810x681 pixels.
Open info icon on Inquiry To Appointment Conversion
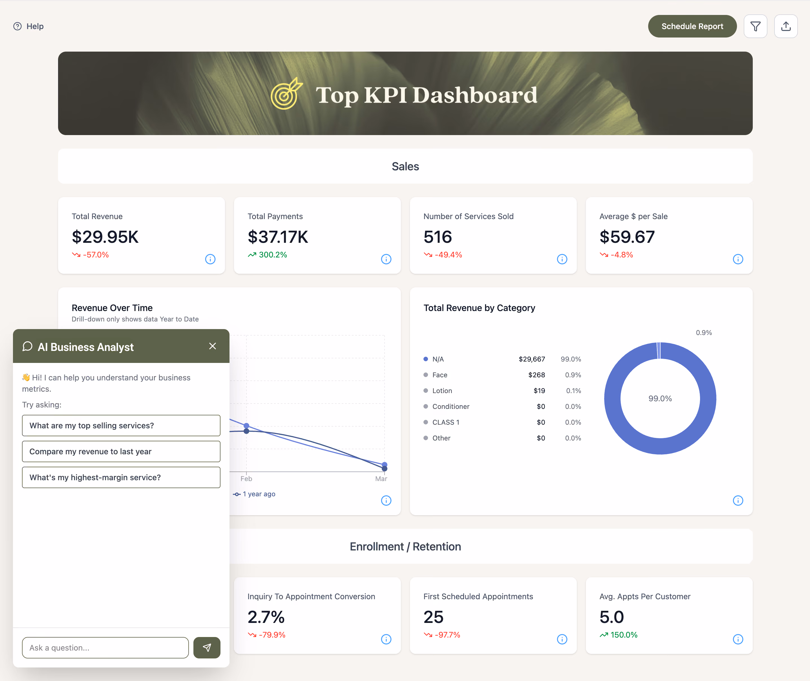386,639
